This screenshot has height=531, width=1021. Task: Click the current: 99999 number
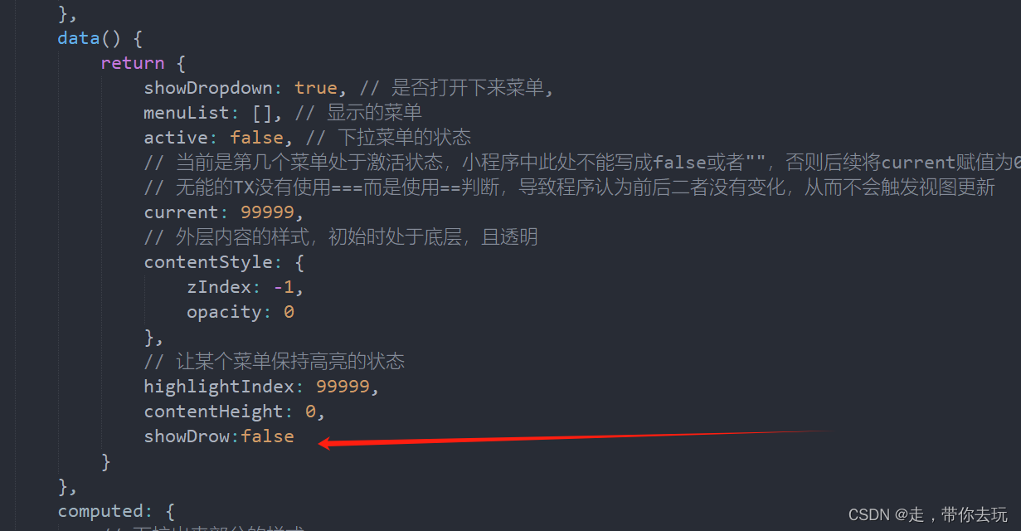coord(267,212)
